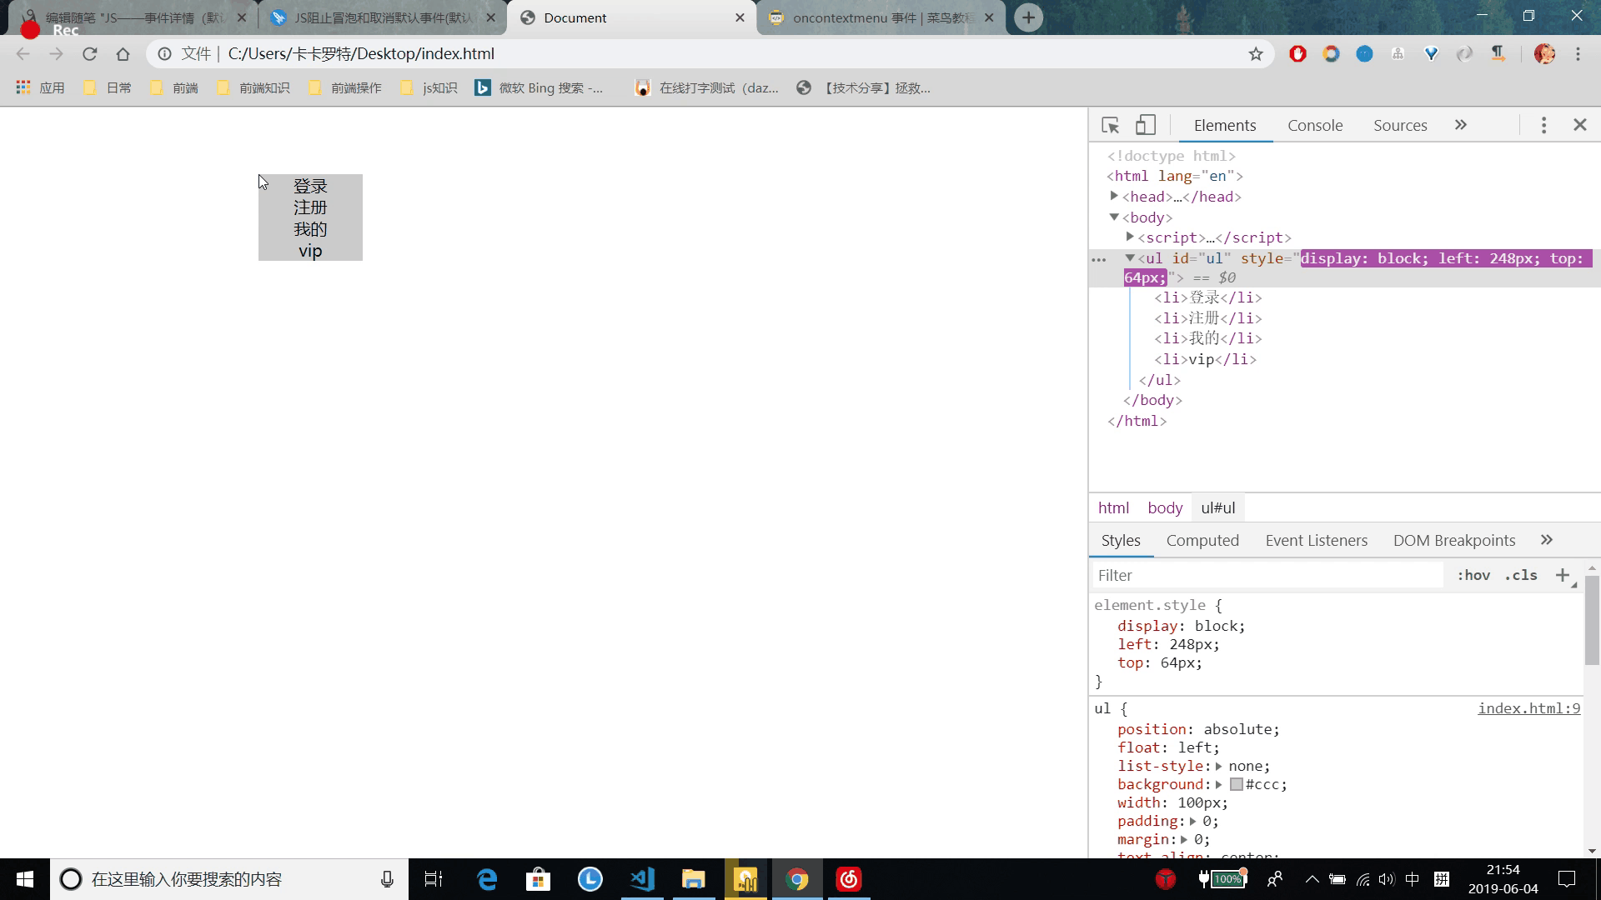The height and width of the screenshot is (900, 1601).
Task: Select the html breadcrumb
Action: pyautogui.click(x=1113, y=507)
